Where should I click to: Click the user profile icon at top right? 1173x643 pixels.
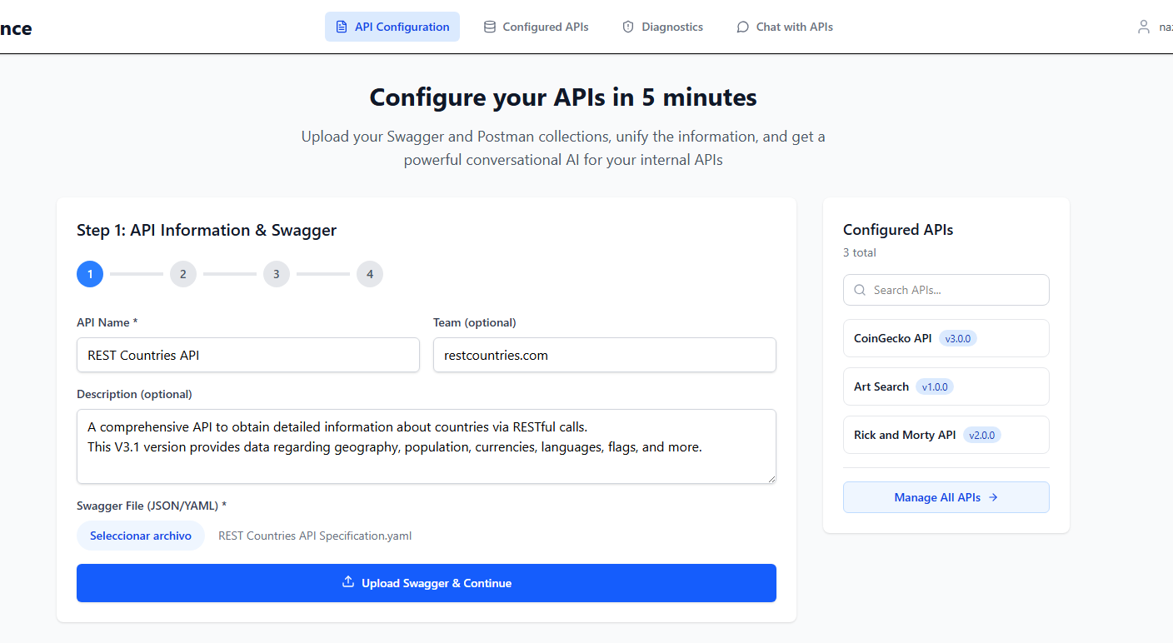click(1144, 27)
